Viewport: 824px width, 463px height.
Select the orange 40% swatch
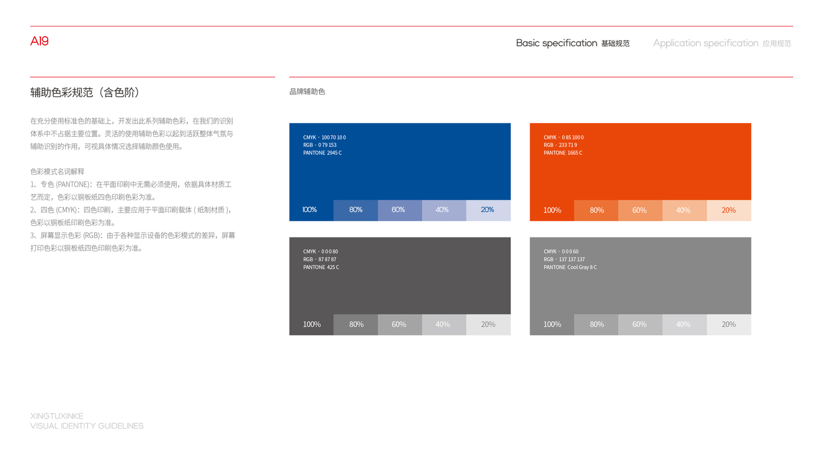[685, 210]
